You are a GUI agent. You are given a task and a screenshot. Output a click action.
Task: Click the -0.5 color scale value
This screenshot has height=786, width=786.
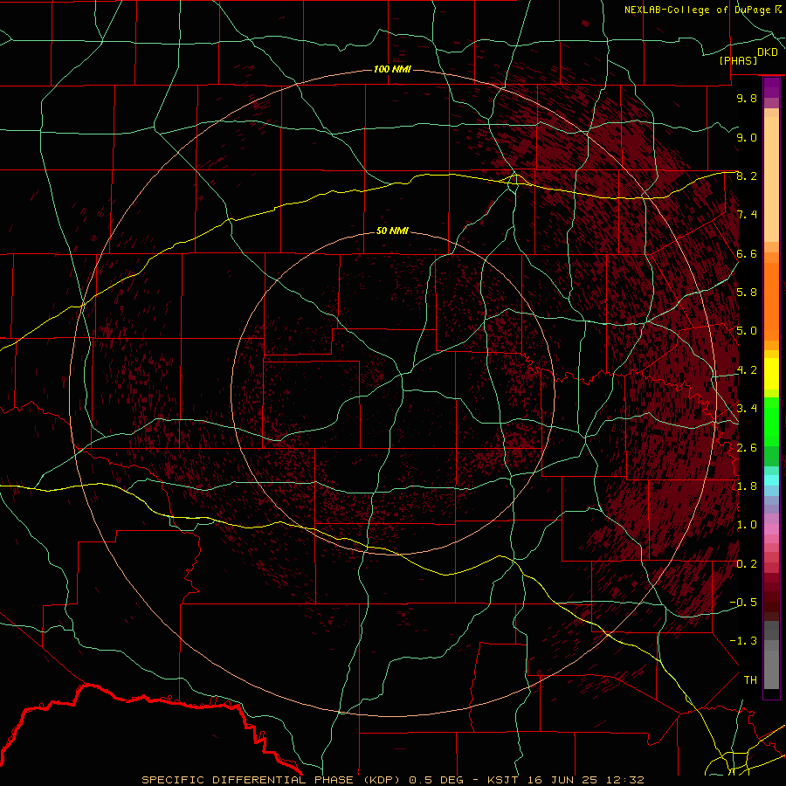[x=743, y=602]
